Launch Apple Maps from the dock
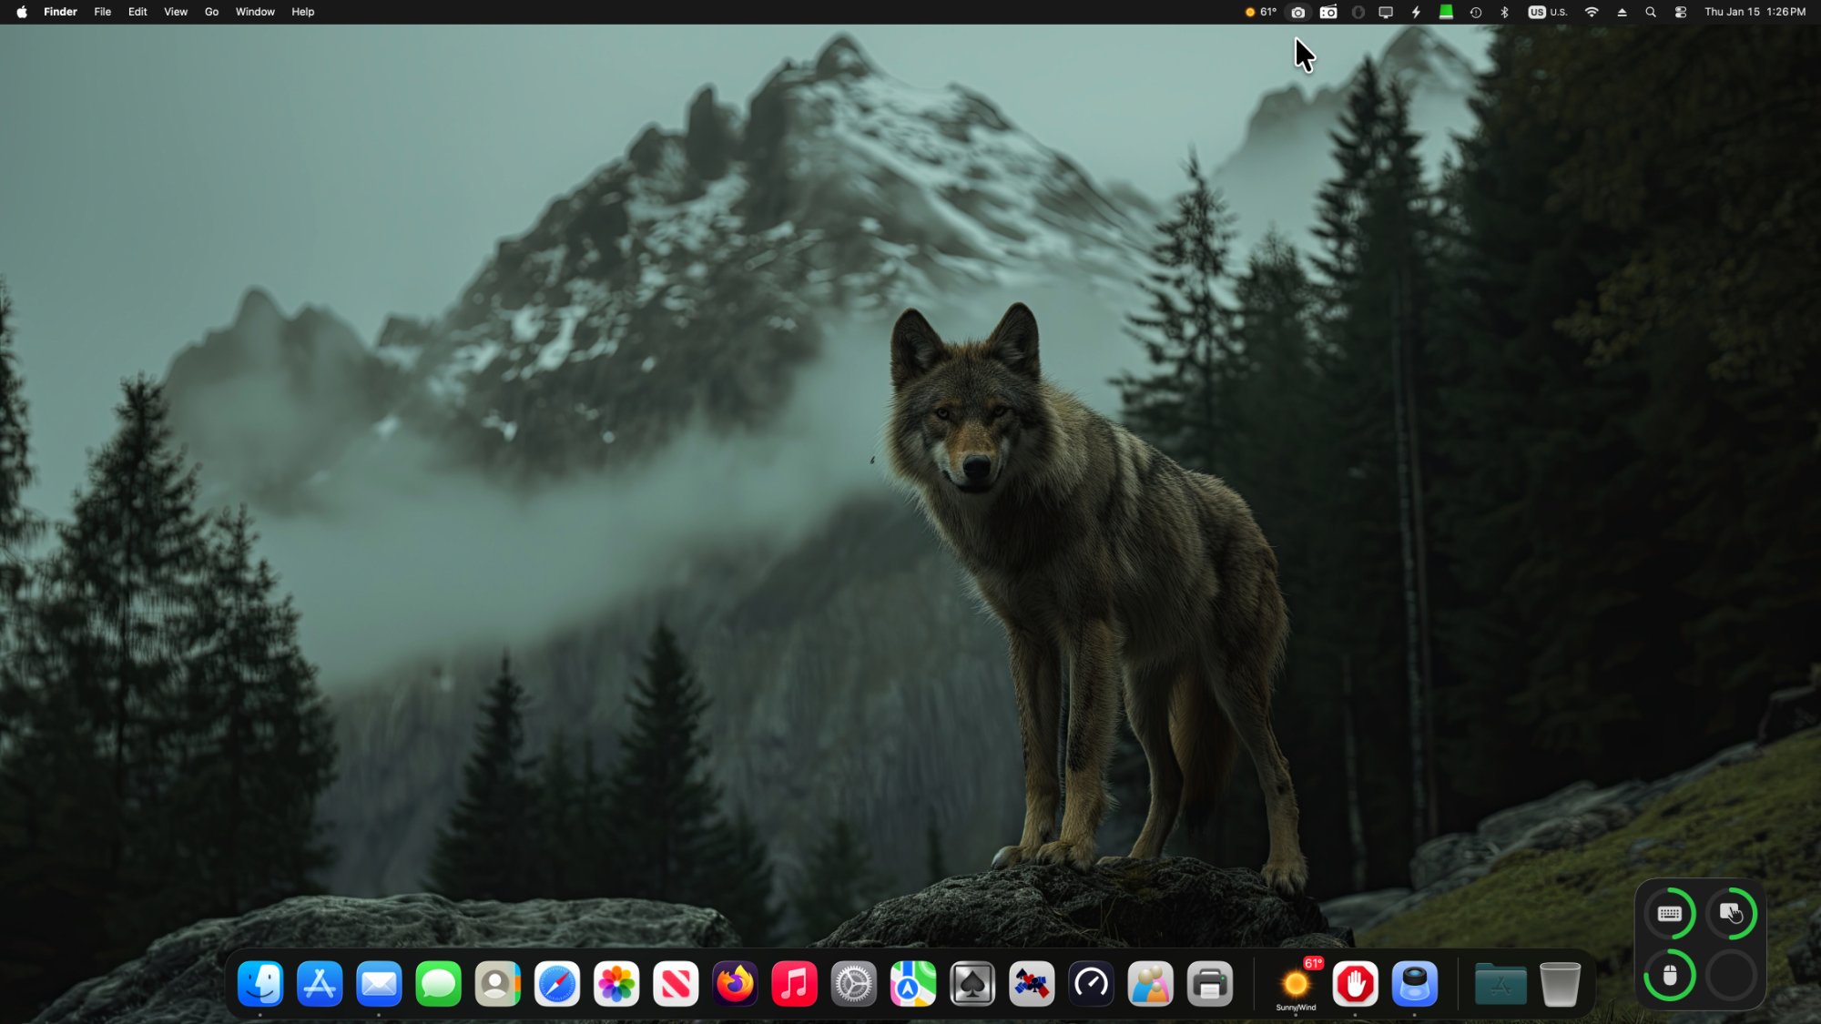Screen dimensions: 1821x1024 coord(912,984)
